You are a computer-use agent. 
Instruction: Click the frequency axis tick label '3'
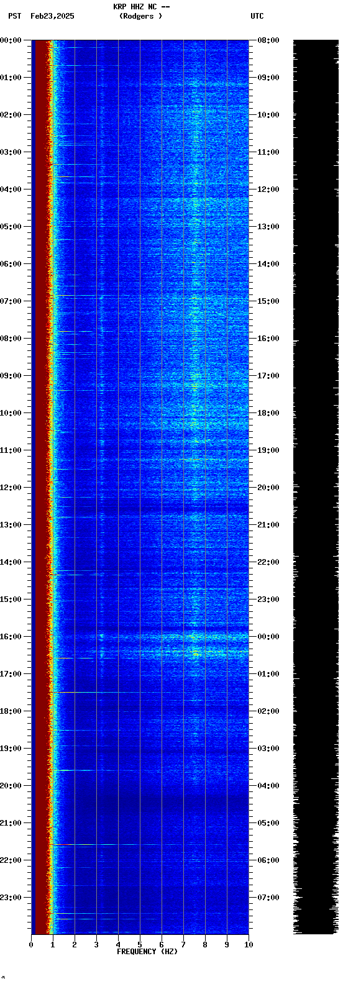96,945
